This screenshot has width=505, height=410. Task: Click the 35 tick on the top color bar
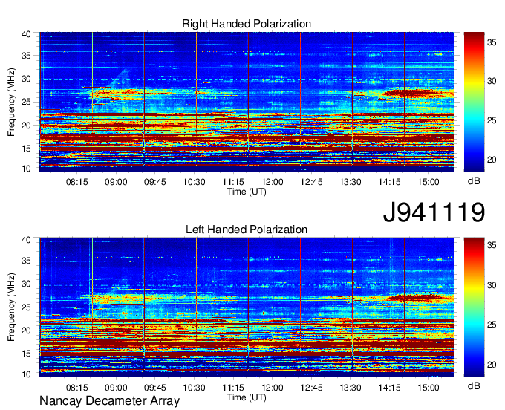pos(492,42)
